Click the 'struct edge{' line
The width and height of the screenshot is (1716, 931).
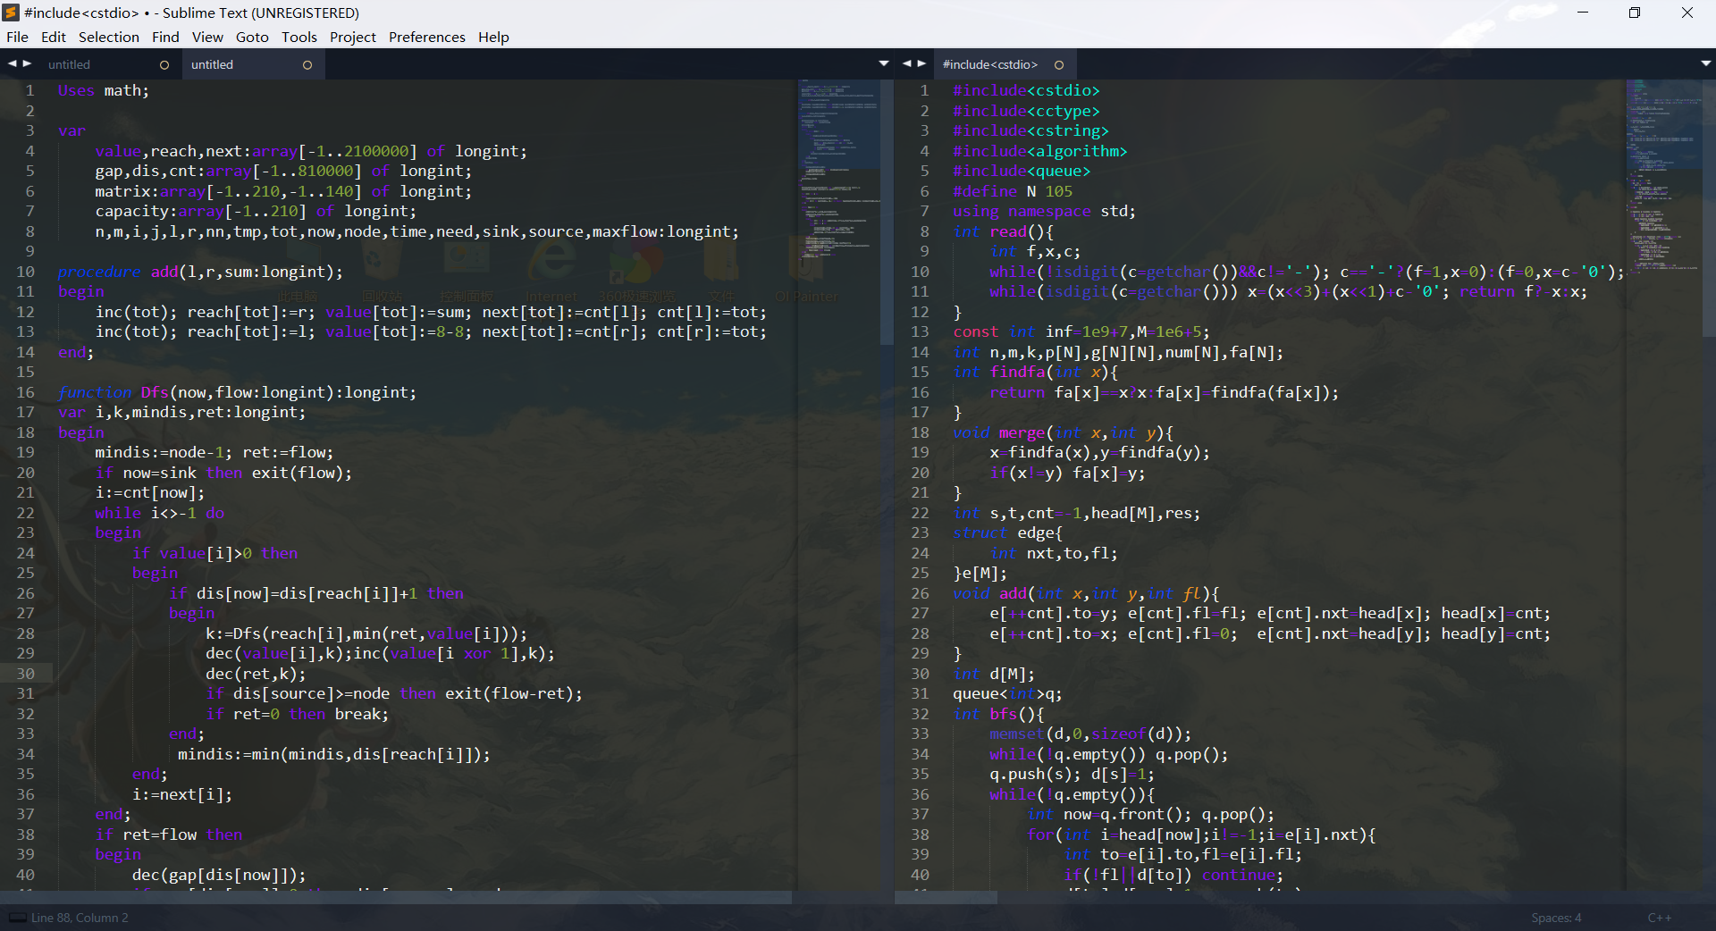[x=1007, y=533]
